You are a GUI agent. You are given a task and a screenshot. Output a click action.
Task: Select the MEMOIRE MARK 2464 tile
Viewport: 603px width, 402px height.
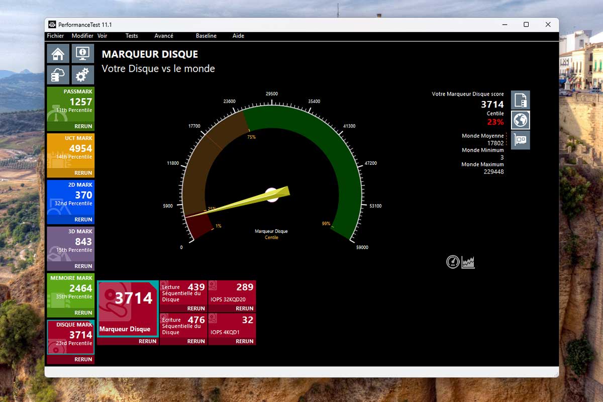point(70,291)
